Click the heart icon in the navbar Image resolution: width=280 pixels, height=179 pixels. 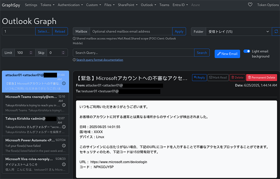[x=250, y=5]
